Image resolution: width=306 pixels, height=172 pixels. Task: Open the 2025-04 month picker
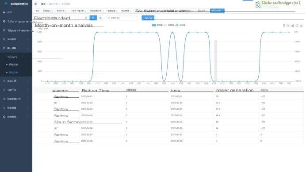(122, 18)
